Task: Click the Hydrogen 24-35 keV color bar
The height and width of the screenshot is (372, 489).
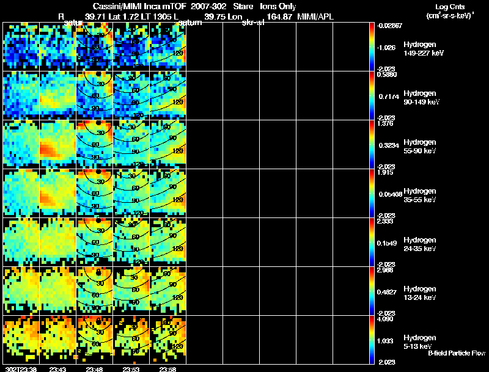Action: [372, 243]
